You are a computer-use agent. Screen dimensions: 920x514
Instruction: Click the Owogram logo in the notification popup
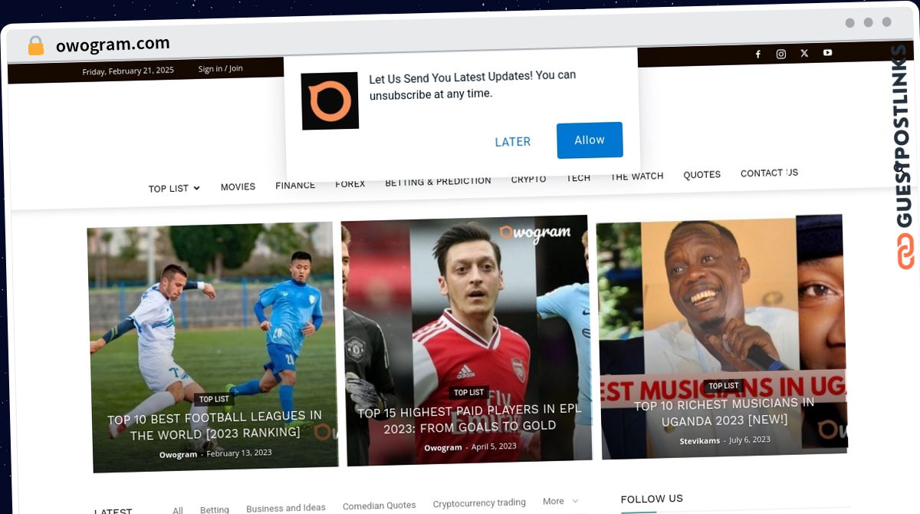point(330,100)
